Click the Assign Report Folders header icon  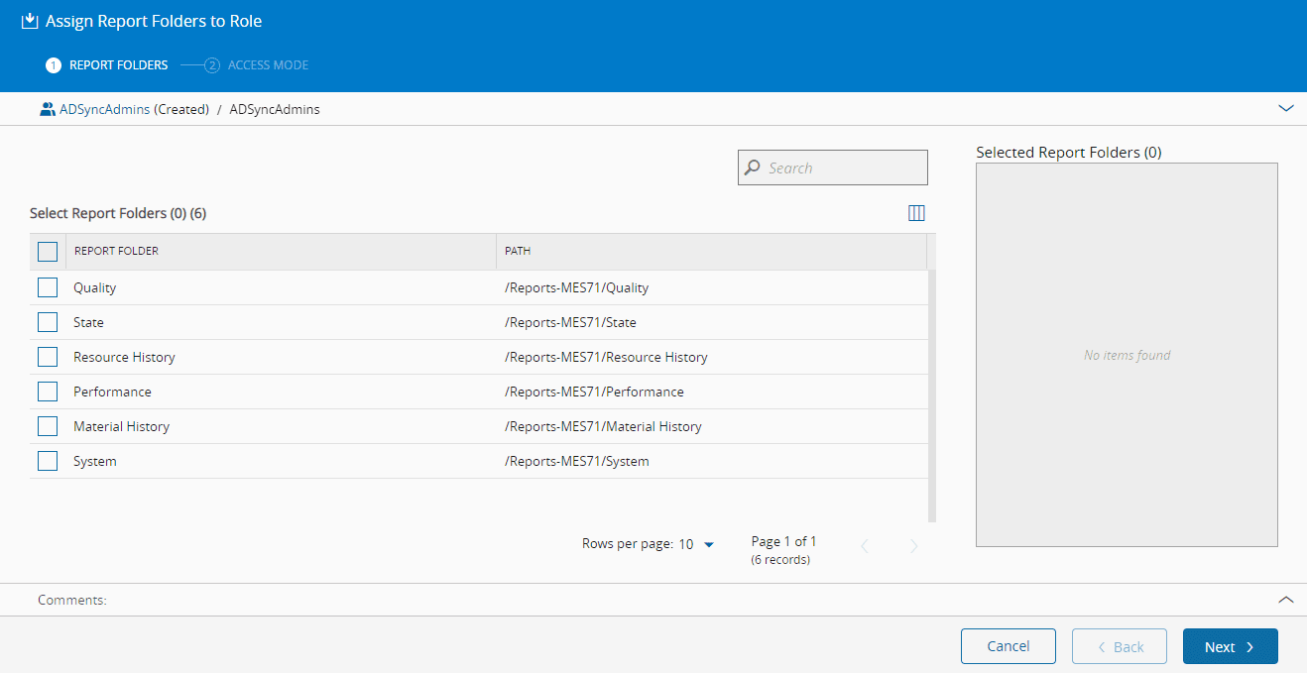pyautogui.click(x=30, y=21)
